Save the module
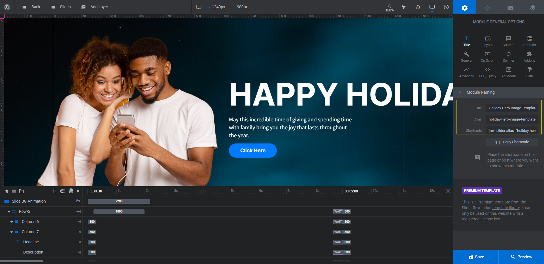Viewport: 544px width, 264px height. [476, 257]
